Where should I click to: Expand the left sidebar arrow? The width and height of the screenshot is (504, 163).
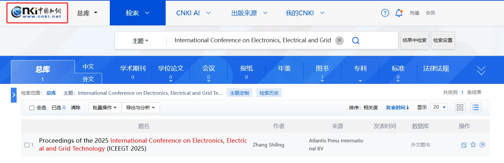pos(14,95)
